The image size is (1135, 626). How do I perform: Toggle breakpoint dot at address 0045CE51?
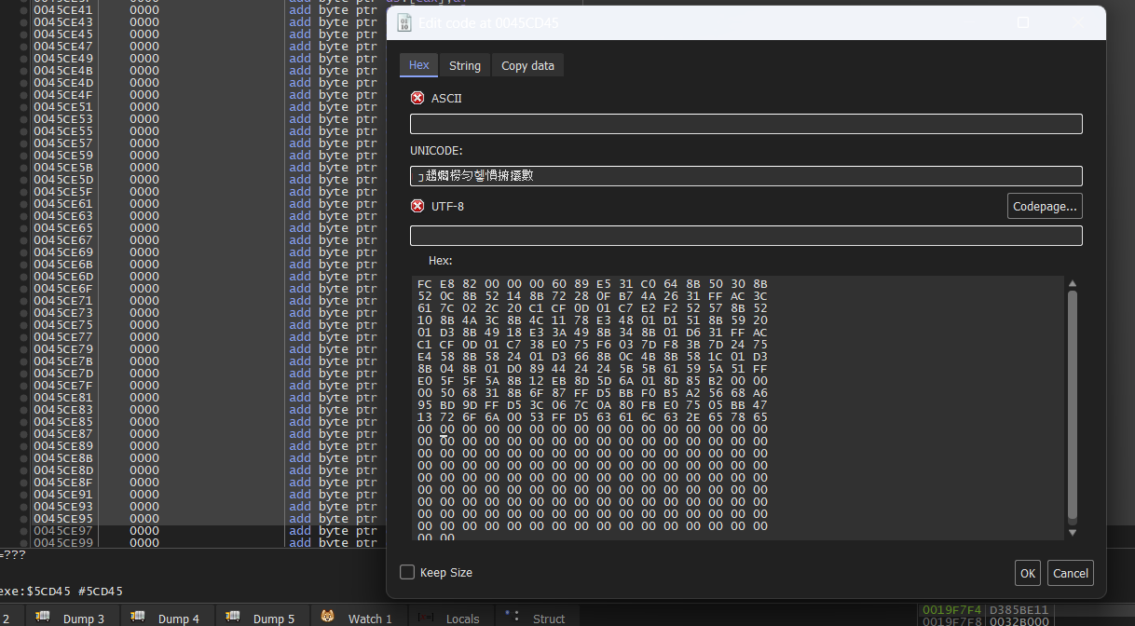click(23, 106)
